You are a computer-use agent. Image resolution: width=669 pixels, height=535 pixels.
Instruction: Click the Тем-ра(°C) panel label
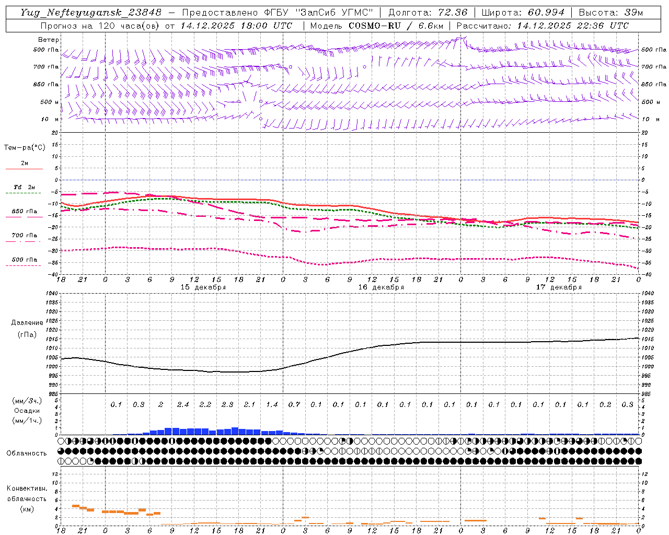tap(25, 148)
